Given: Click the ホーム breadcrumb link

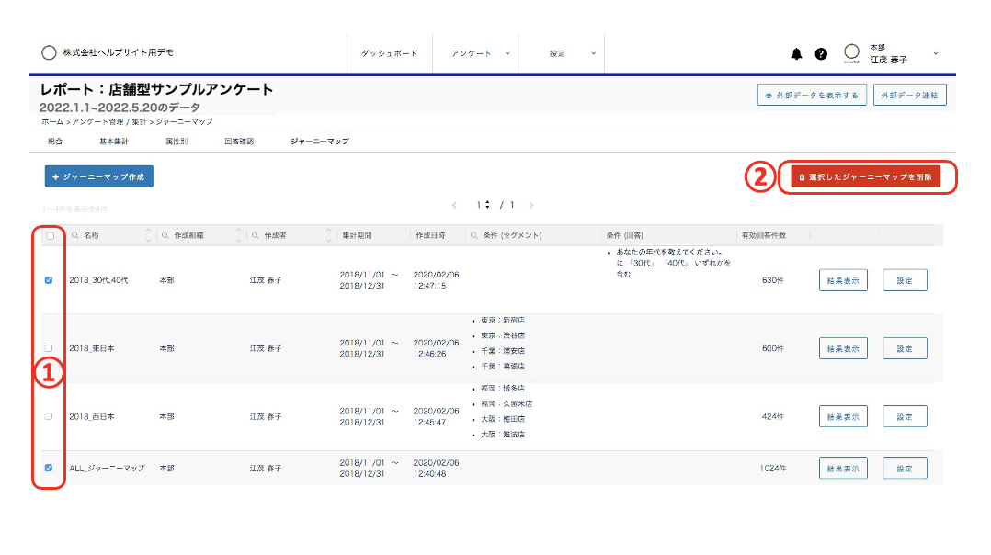Looking at the screenshot, I should [x=52, y=122].
